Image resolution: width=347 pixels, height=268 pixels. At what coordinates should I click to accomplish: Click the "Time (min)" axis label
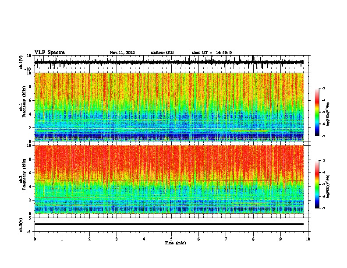pos(175,243)
